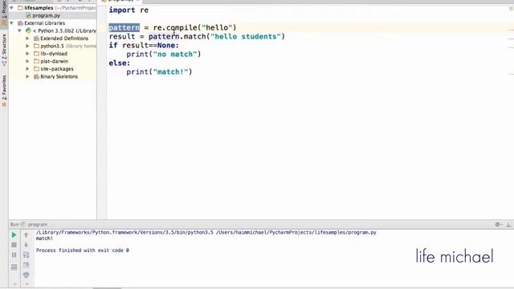Click the site-packages tree label

pos(57,69)
